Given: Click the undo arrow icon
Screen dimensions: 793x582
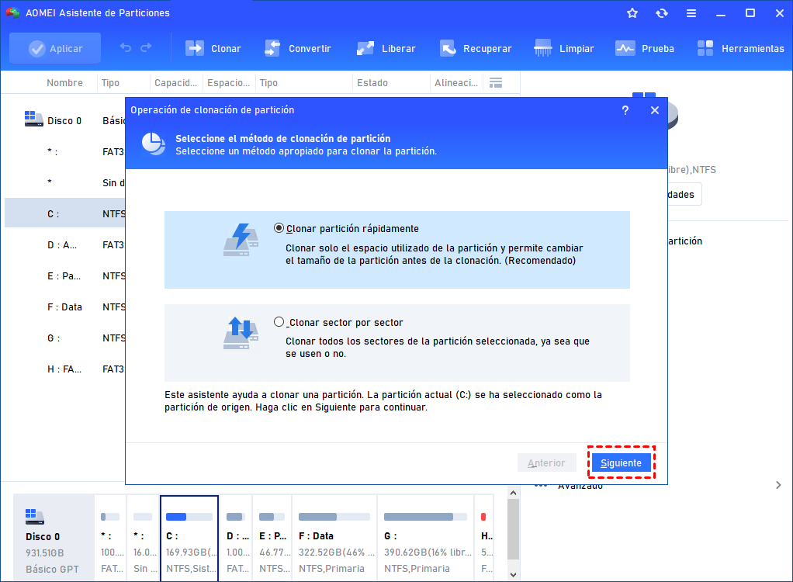Looking at the screenshot, I should (126, 48).
